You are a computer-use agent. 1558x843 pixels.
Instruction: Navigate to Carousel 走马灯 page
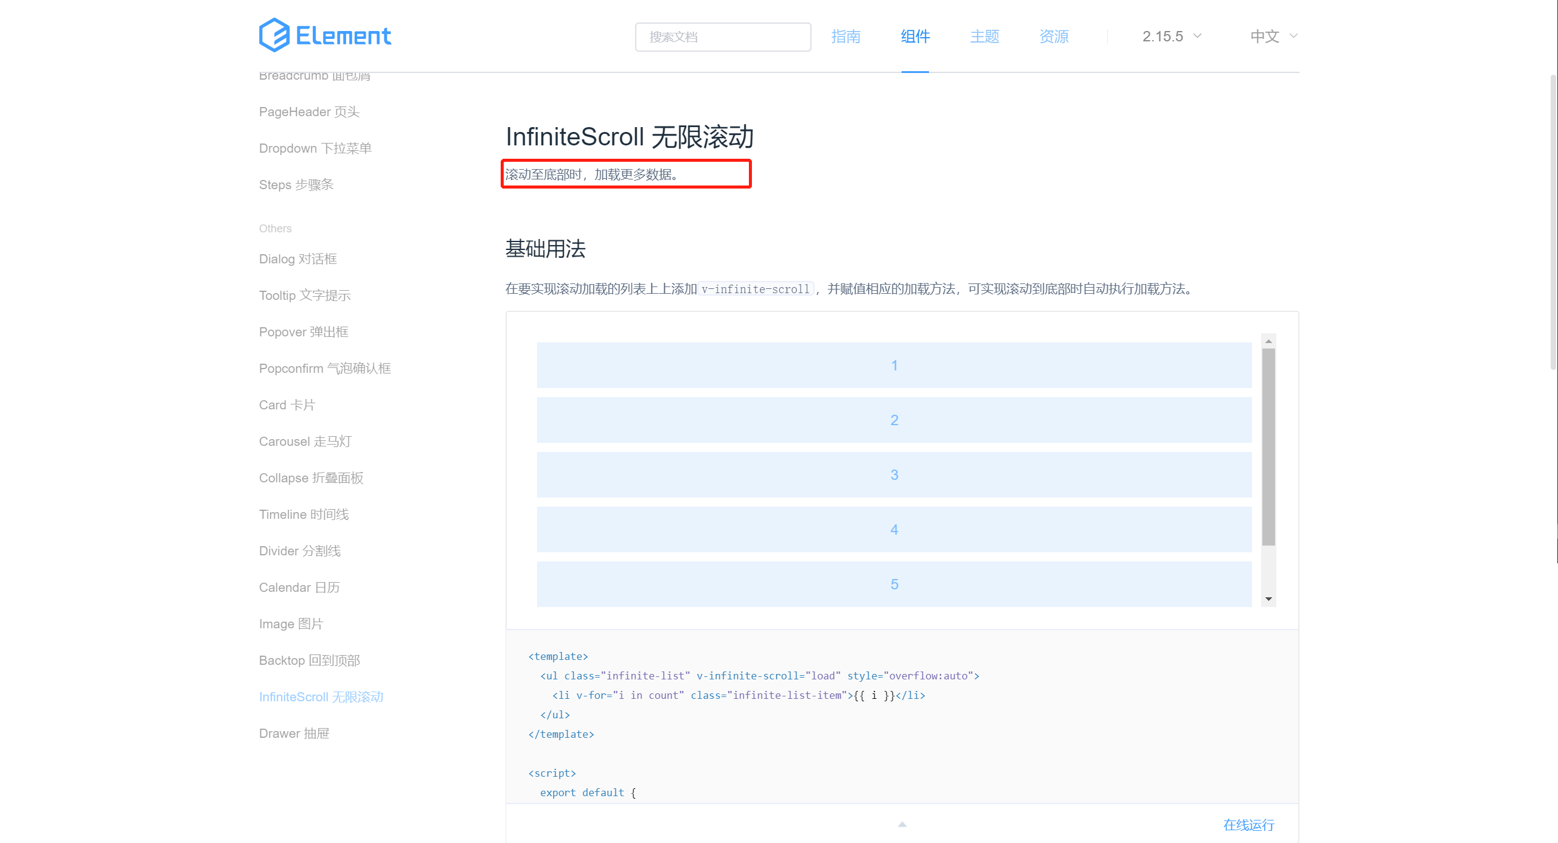point(305,442)
